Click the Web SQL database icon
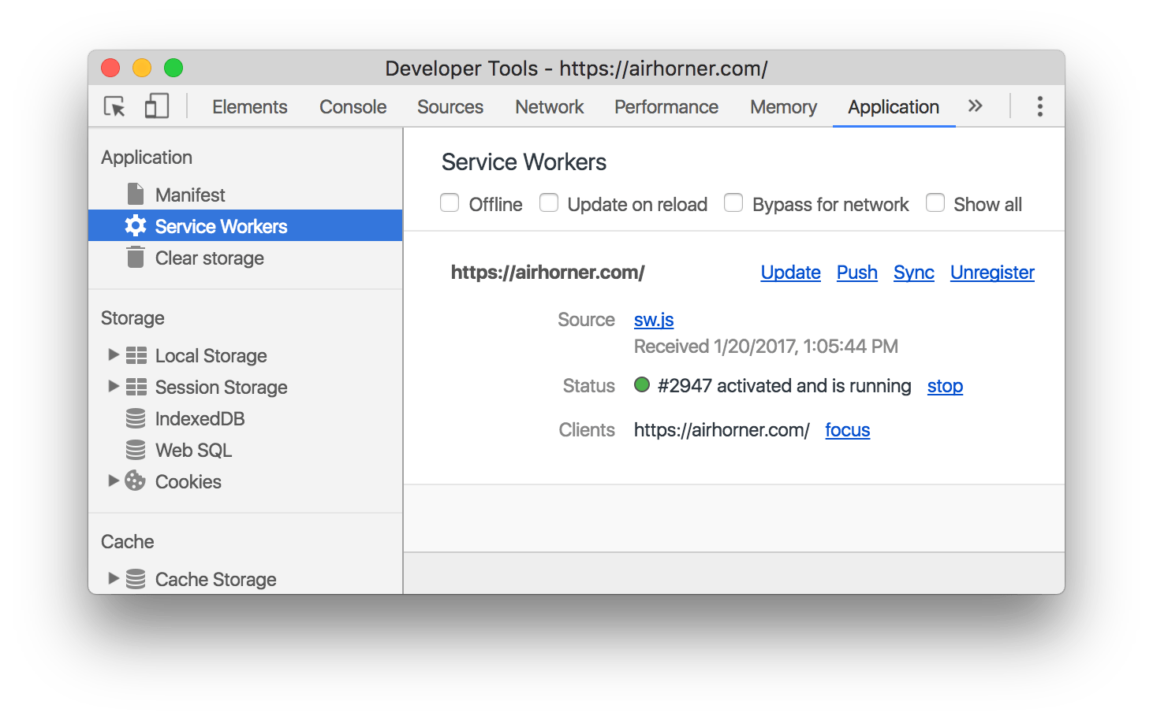The height and width of the screenshot is (720, 1153). (x=135, y=450)
